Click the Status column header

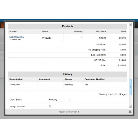(68, 79)
